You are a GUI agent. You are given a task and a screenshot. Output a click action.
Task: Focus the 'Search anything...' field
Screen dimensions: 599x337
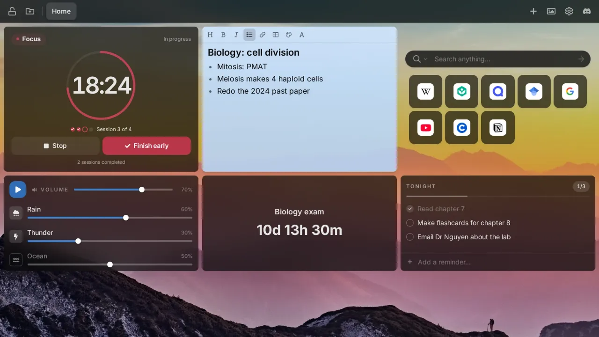coord(503,59)
